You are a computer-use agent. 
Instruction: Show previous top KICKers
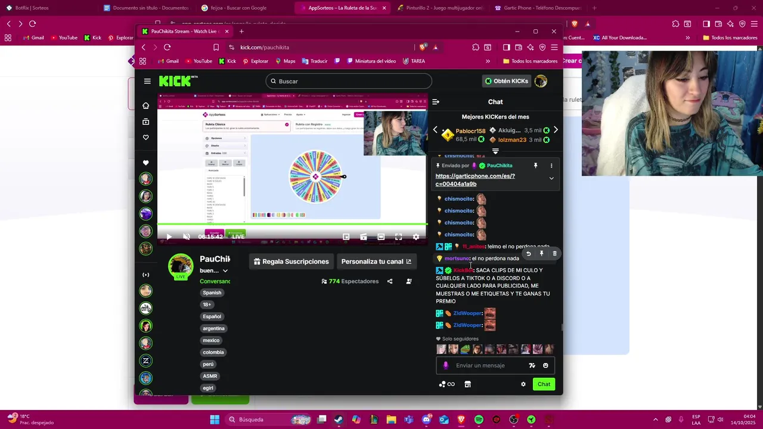435,130
